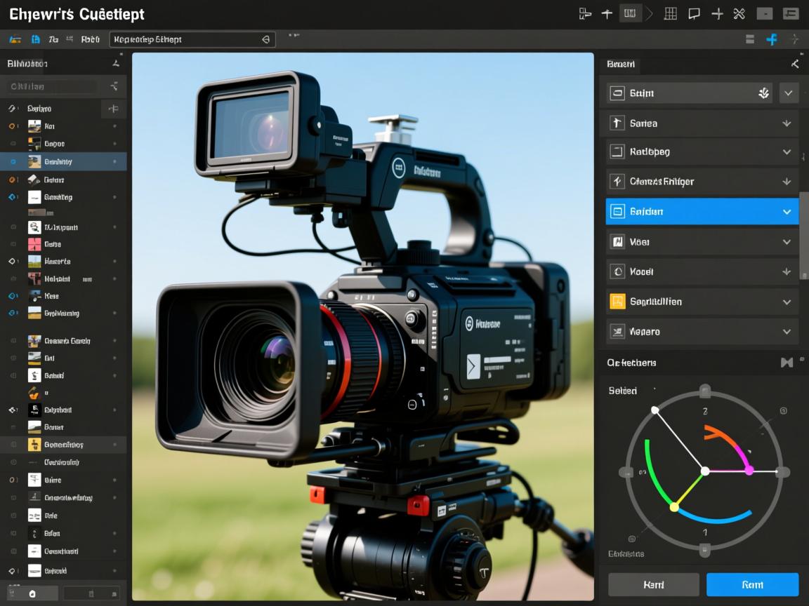Expand the highlighted blue row in right panel
The width and height of the screenshot is (809, 606).
[787, 212]
